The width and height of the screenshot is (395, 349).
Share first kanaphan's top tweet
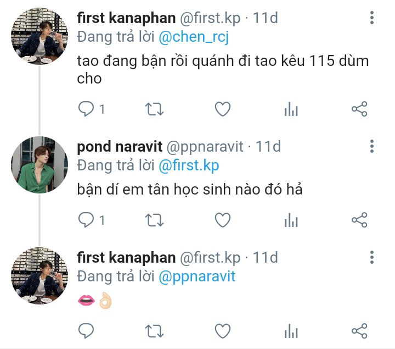[x=359, y=109]
